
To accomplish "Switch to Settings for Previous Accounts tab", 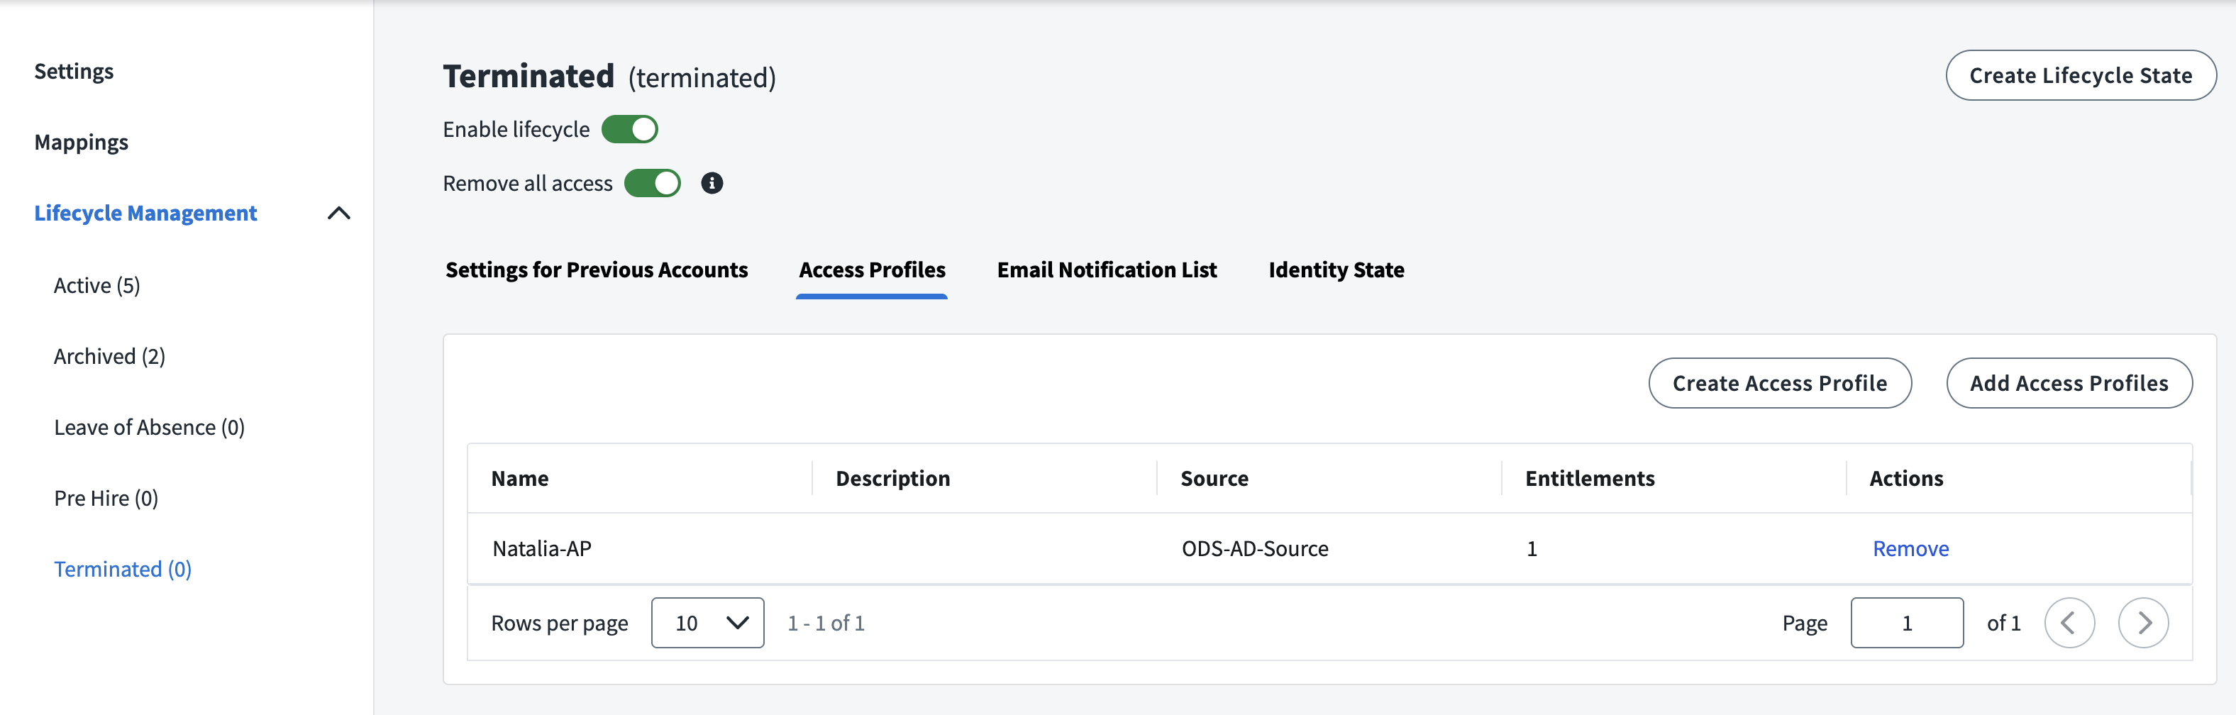I will [597, 270].
